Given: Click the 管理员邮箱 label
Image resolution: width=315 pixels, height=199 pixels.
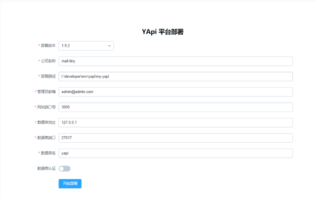Looking at the screenshot, I should (46, 92).
